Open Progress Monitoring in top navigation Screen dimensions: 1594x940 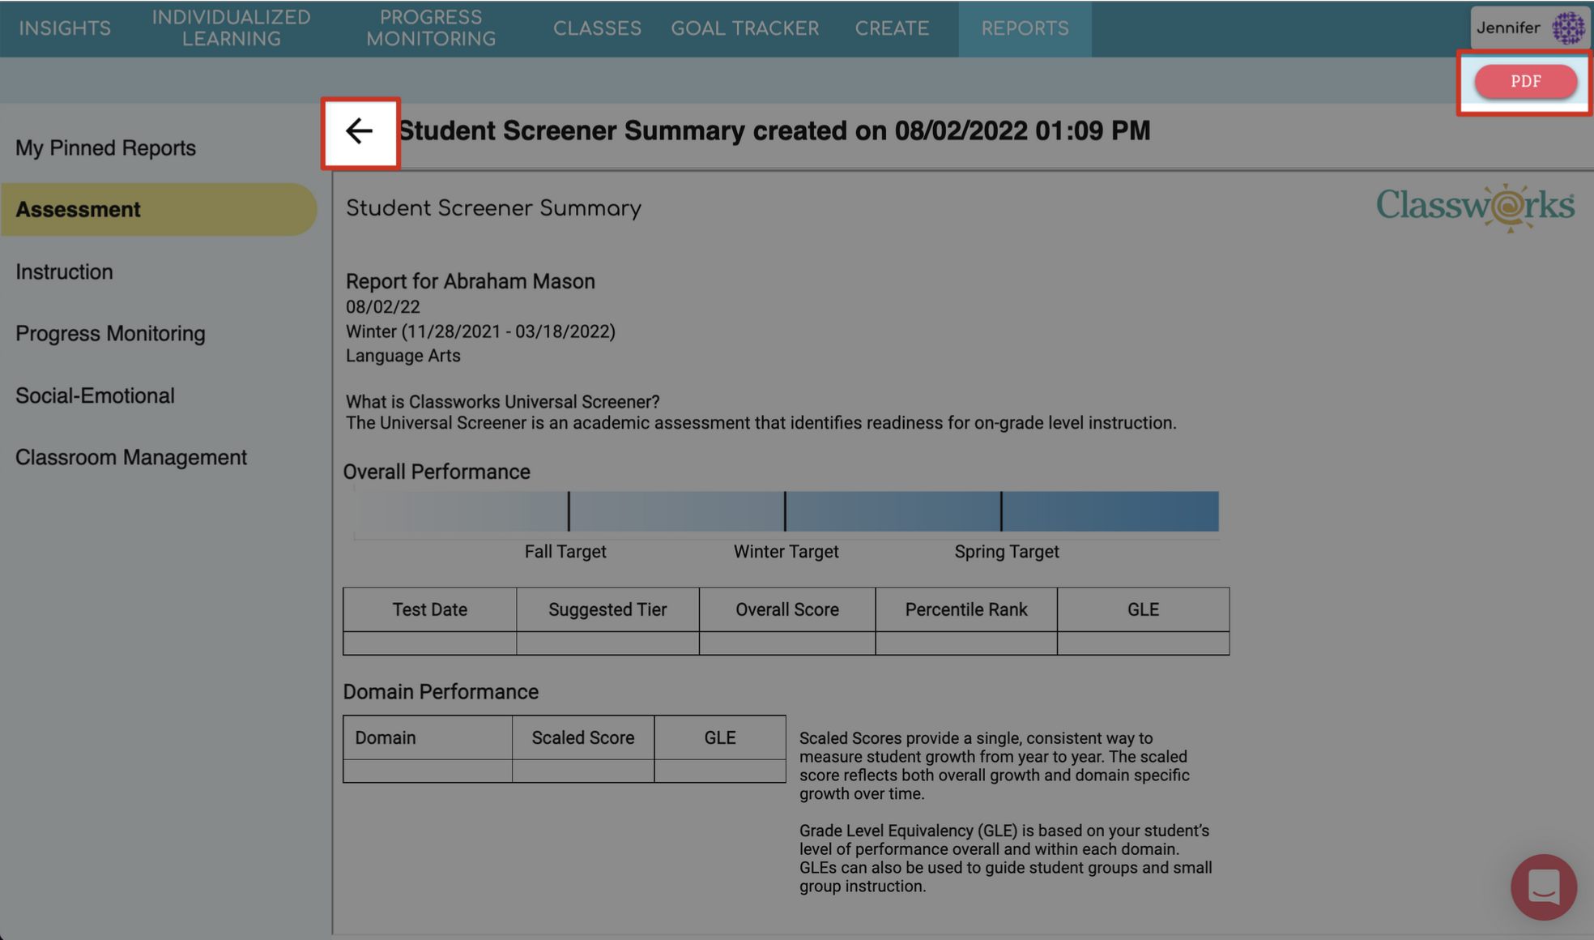pyautogui.click(x=430, y=28)
